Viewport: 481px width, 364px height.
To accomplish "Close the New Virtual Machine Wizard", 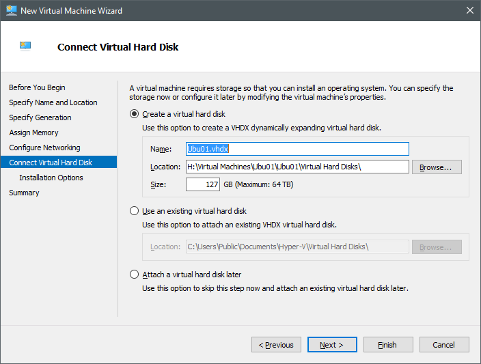I will (x=469, y=10).
